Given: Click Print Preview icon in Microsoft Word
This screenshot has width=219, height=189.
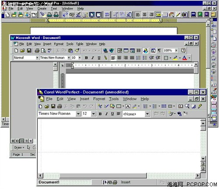Looking at the screenshot, I should coord(43,51).
